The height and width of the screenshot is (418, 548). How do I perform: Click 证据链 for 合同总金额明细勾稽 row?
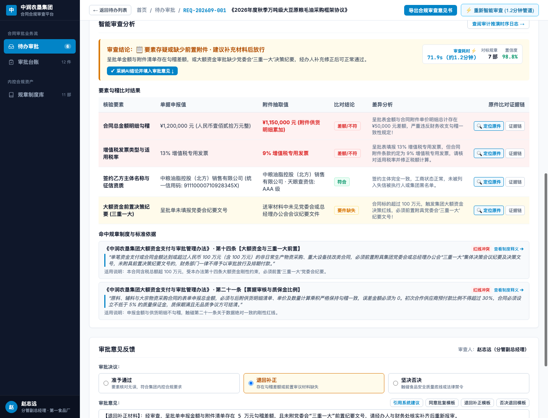click(x=515, y=126)
